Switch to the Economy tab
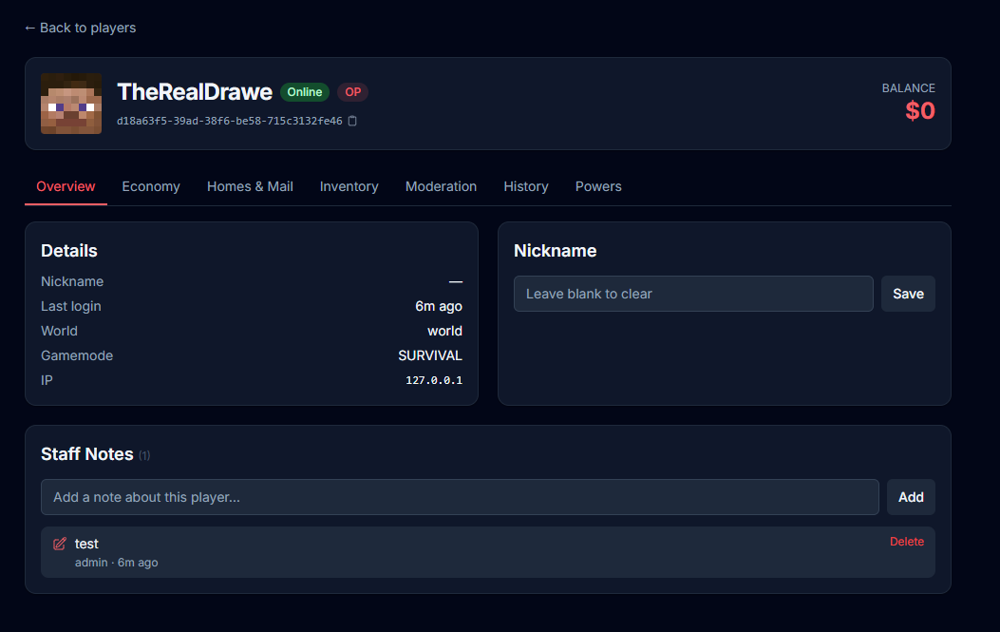 pyautogui.click(x=151, y=186)
